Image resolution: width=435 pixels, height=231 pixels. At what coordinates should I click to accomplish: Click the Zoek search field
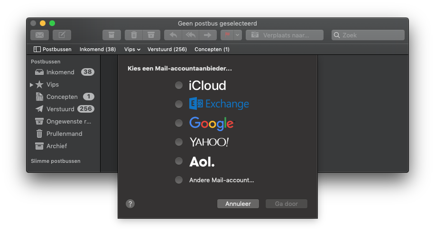[x=368, y=35]
